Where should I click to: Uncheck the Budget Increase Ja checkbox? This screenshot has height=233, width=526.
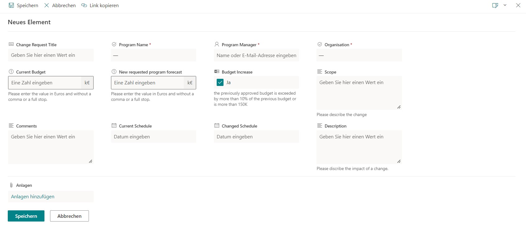click(x=220, y=83)
